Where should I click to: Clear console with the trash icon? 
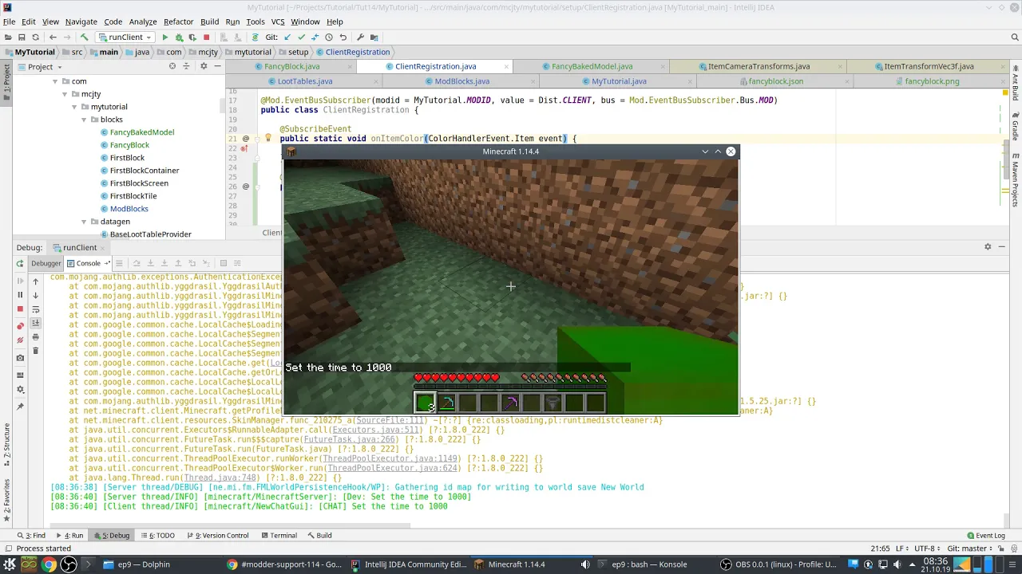tap(35, 351)
